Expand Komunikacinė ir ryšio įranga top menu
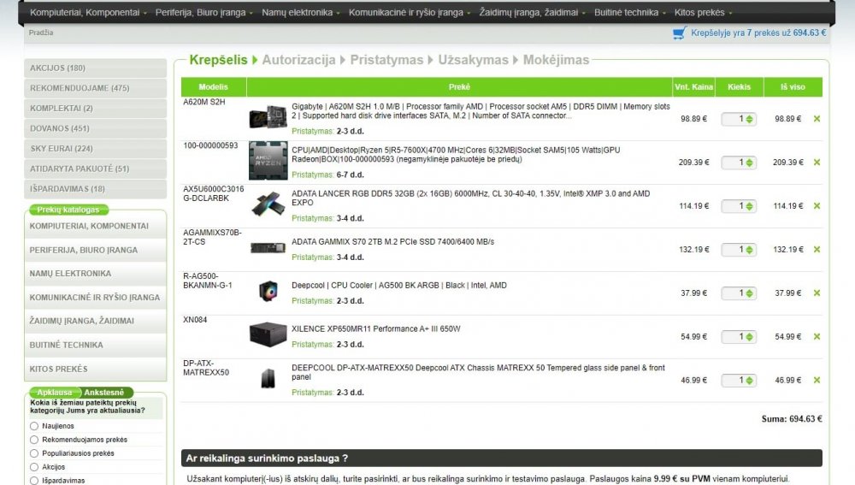855x485 pixels. (409, 13)
